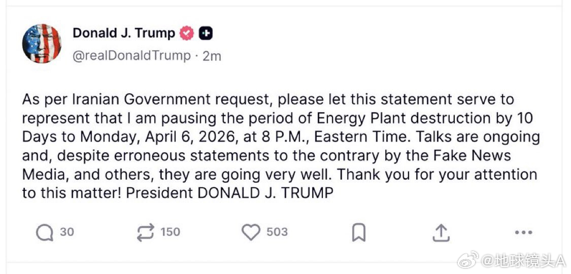View the 503 likes count
571x274 pixels.
277,232
